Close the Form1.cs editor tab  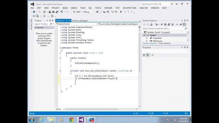[69, 20]
